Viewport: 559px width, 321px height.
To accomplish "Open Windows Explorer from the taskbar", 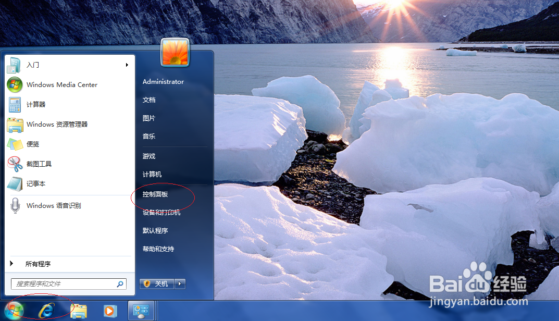I will tap(78, 311).
